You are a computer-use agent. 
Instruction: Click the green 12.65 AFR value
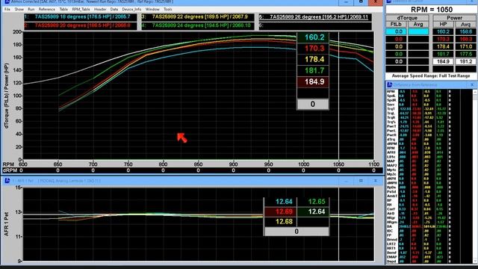coord(313,202)
